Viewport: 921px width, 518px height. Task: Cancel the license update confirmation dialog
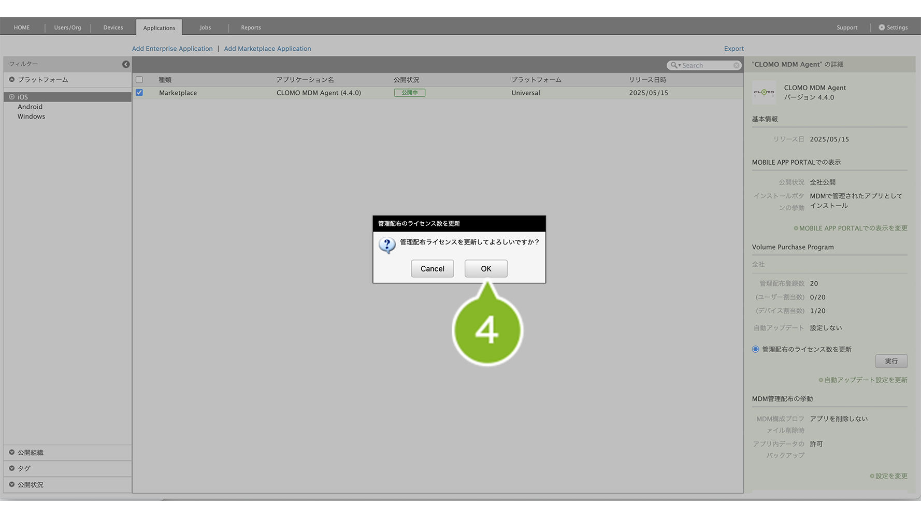click(432, 268)
